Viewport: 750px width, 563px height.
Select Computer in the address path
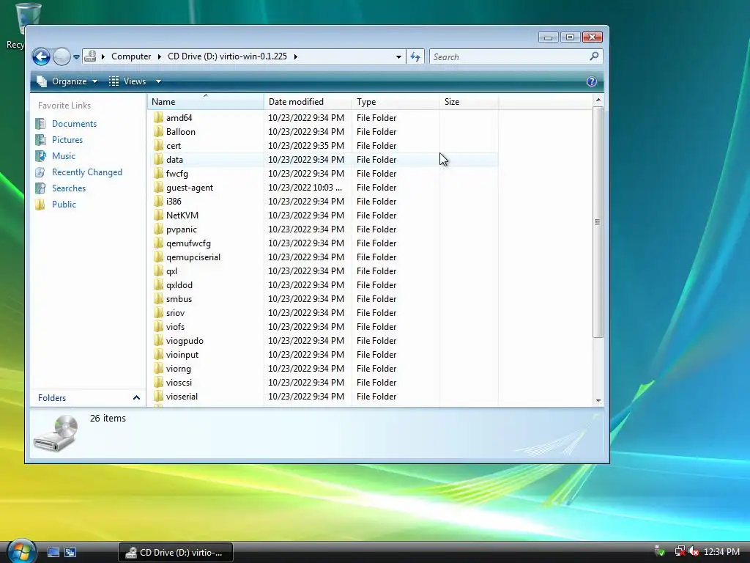click(131, 56)
